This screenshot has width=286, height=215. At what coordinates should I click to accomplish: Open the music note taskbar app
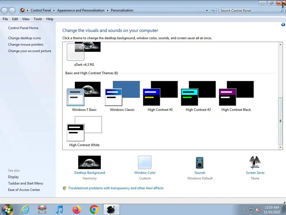59,209
